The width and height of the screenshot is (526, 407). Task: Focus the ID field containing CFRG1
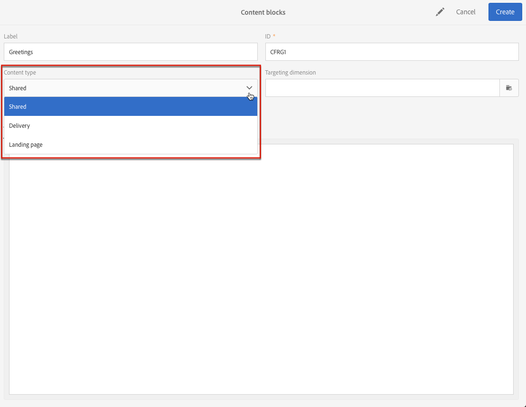(x=392, y=52)
